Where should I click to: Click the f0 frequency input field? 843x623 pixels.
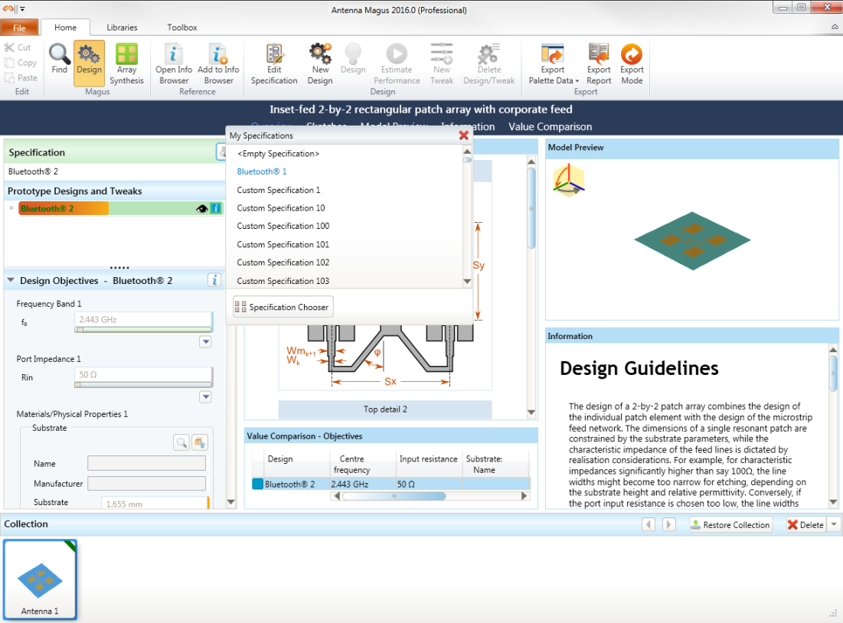143,319
